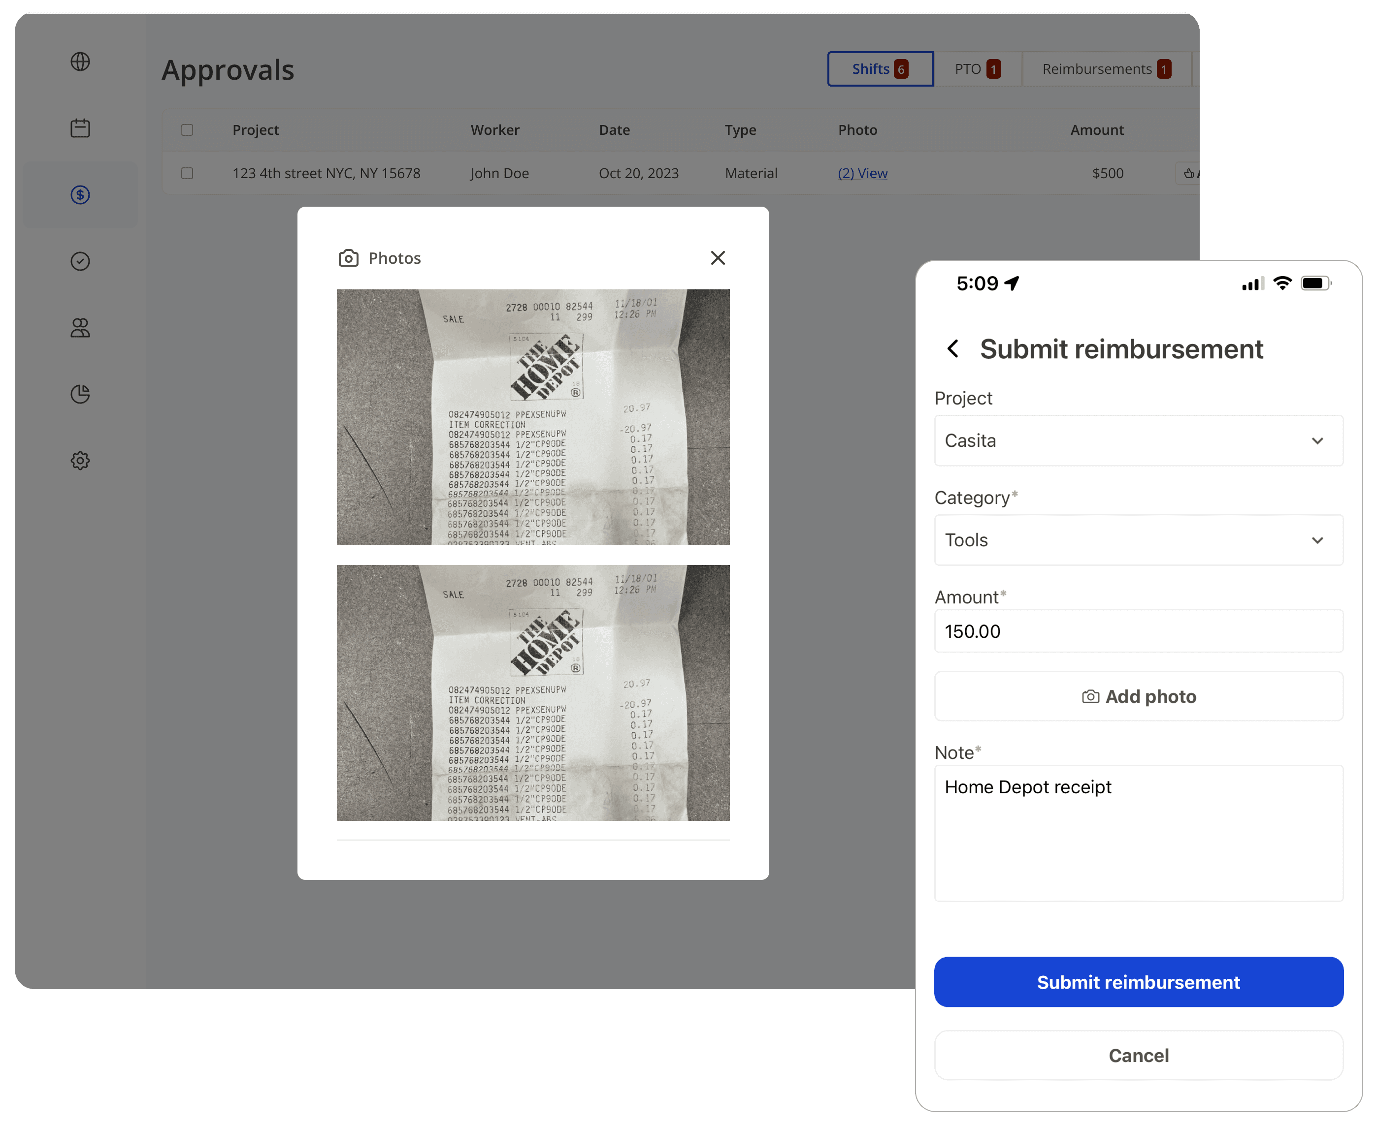Select the dollar sign payments icon
This screenshot has height=1123, width=1377.
pyautogui.click(x=80, y=195)
